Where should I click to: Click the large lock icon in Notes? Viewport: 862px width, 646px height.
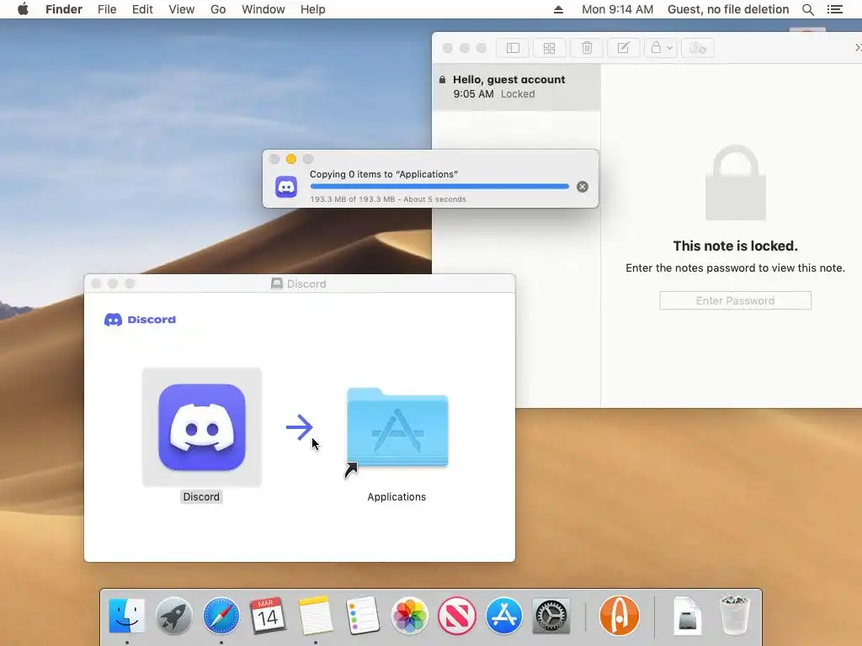[x=735, y=183]
